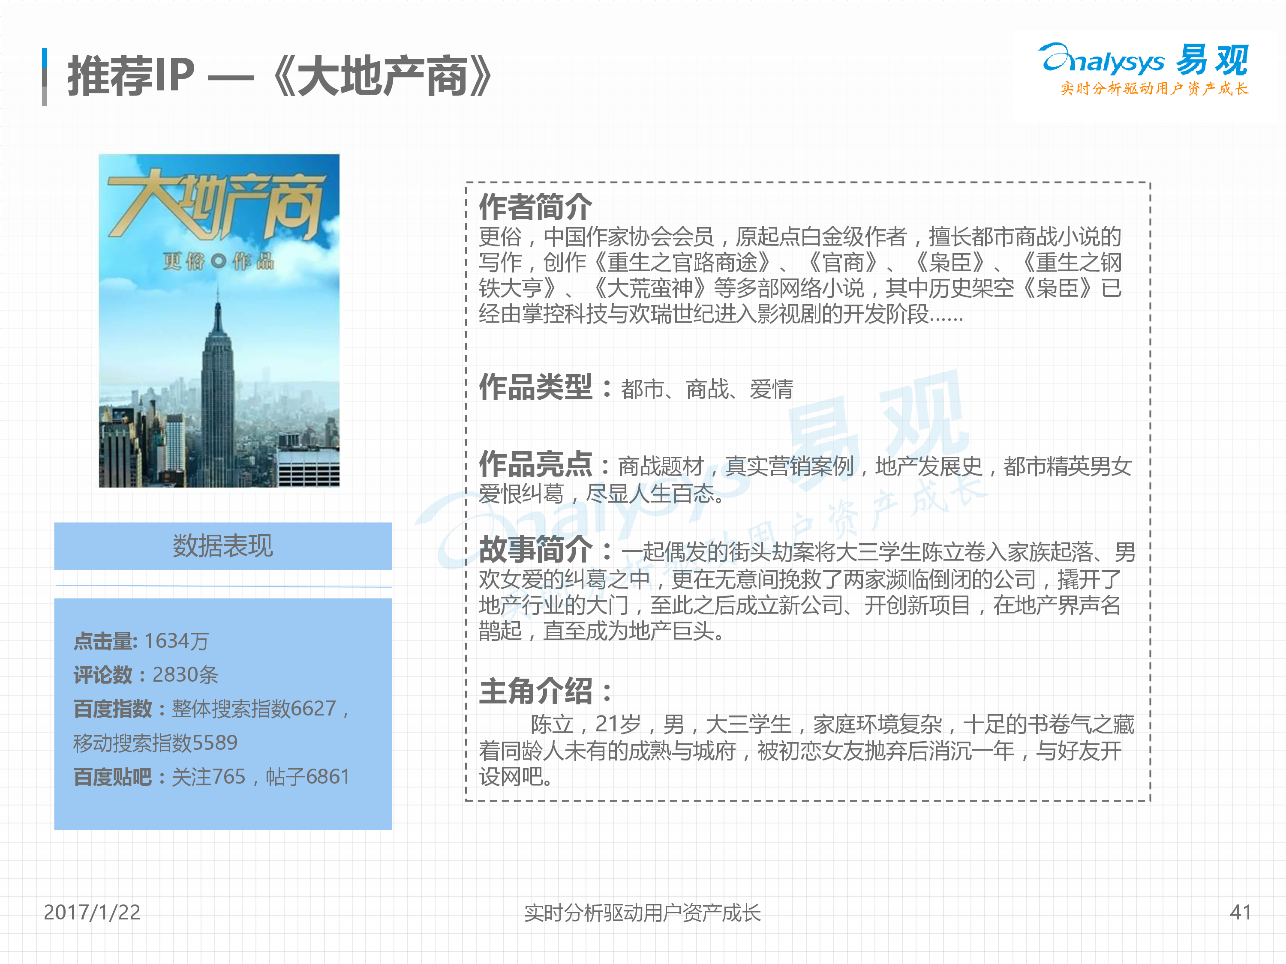Click the slide title 推荐IP 大地产商
1286x964 pixels.
click(x=280, y=76)
